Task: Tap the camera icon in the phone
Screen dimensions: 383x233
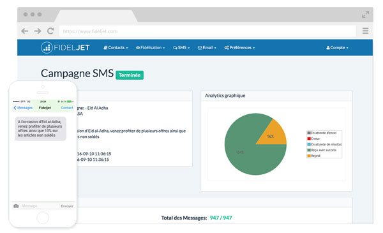Action: (16, 206)
